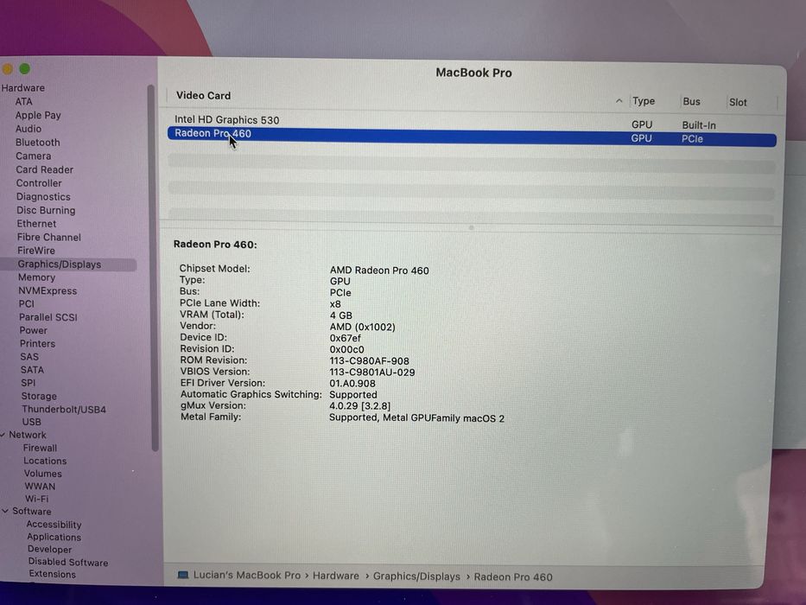Screen dimensions: 806x605
Task: Click the green zoom window button
Action: click(25, 68)
